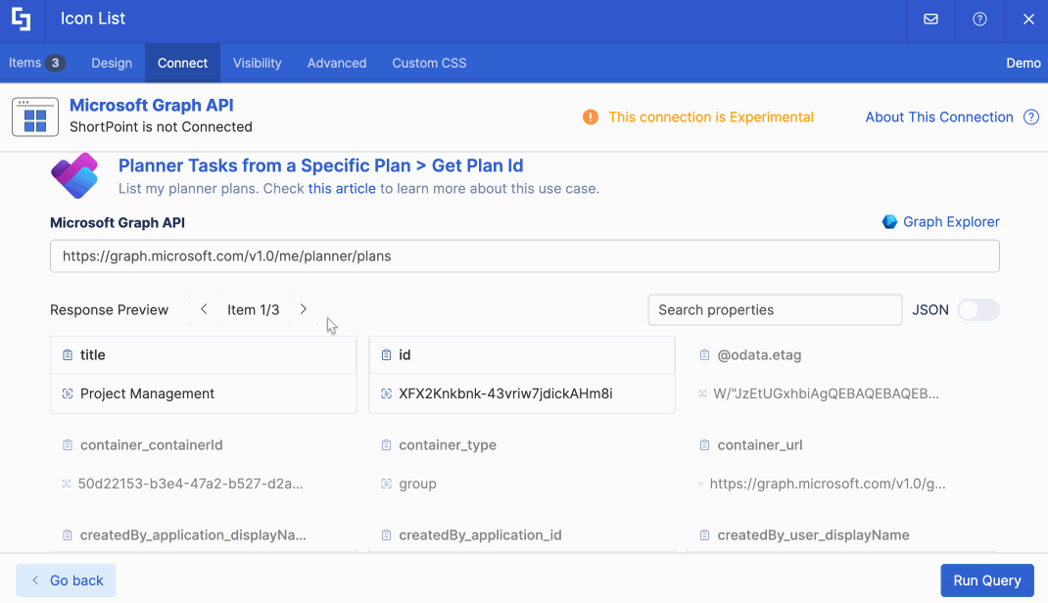Open the mail envelope icon

click(930, 19)
